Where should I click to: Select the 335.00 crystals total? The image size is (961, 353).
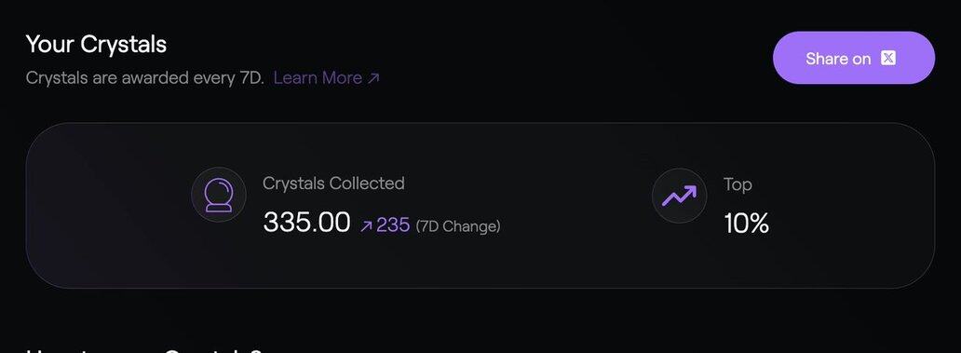pos(306,222)
